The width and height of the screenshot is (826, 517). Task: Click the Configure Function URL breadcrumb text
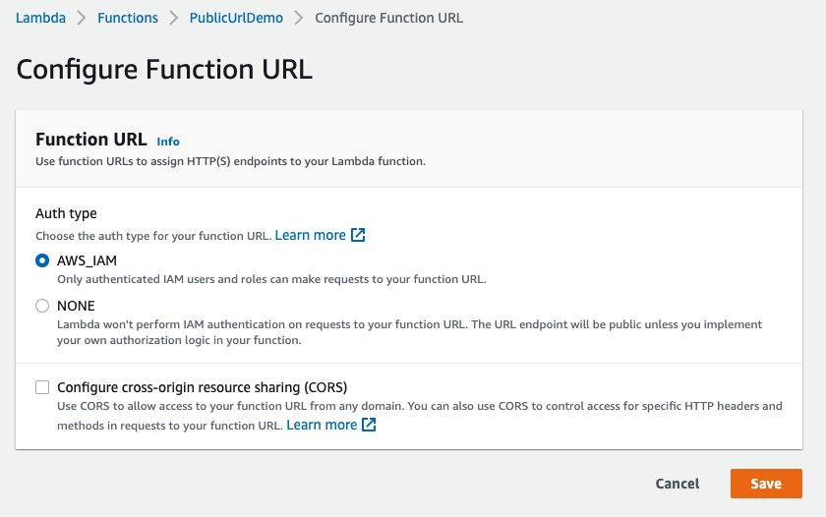click(x=388, y=18)
